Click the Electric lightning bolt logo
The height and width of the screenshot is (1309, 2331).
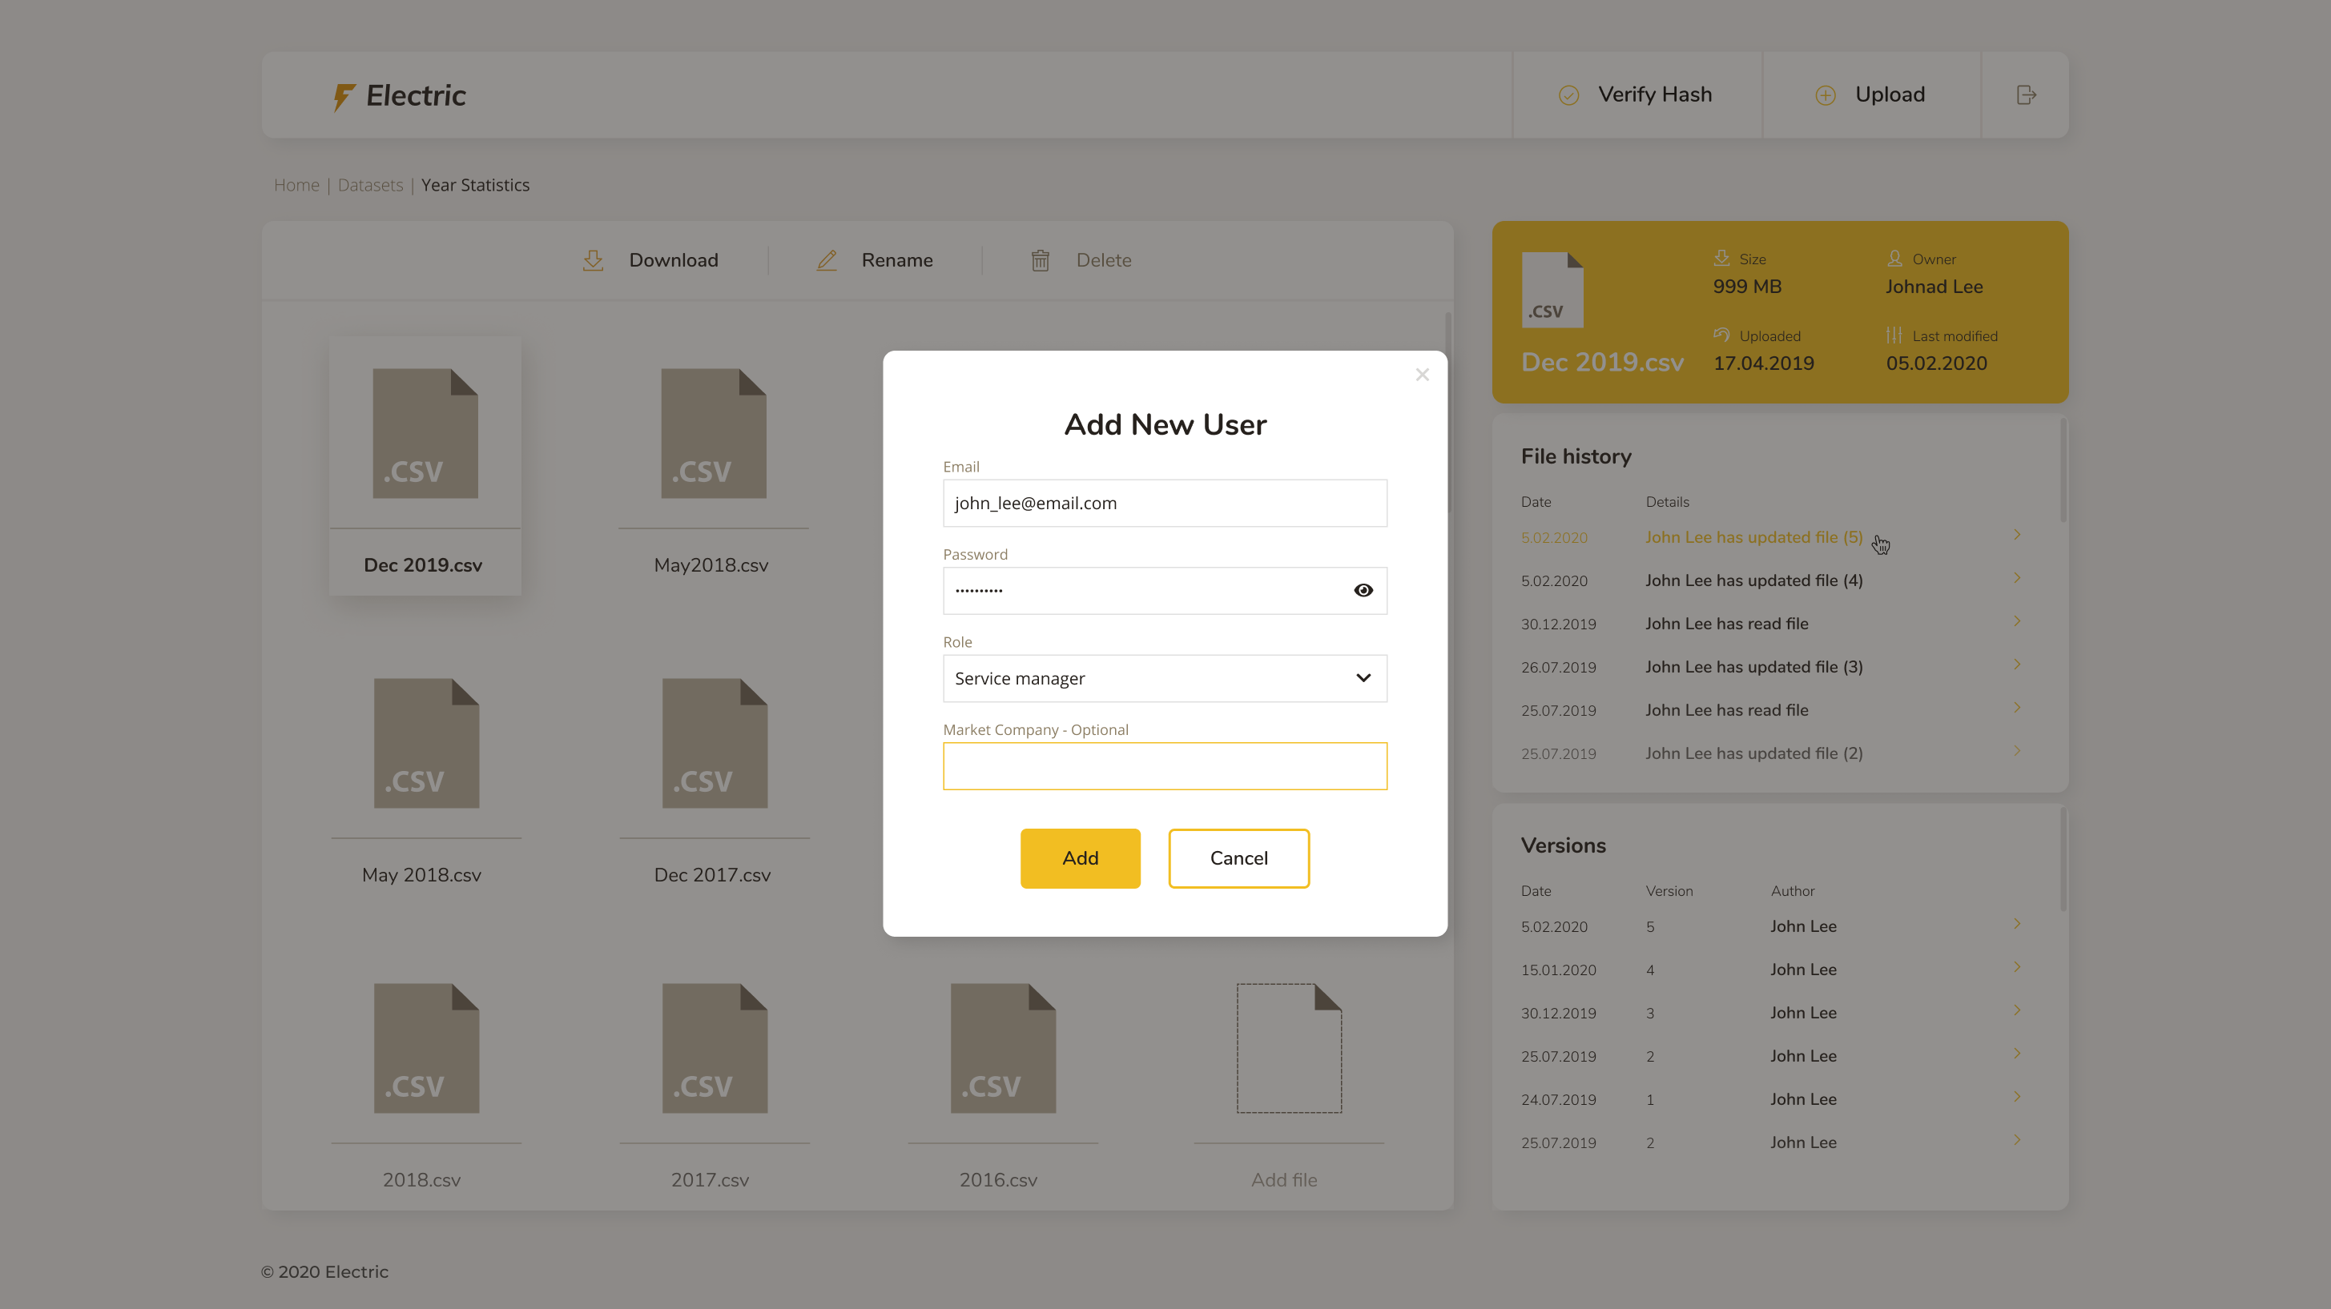343,96
